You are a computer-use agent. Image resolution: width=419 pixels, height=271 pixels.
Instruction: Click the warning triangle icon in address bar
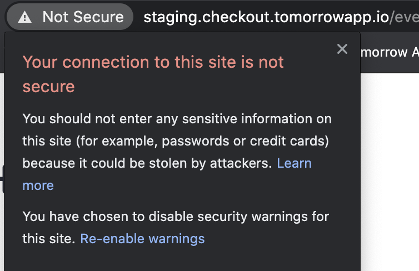(24, 17)
